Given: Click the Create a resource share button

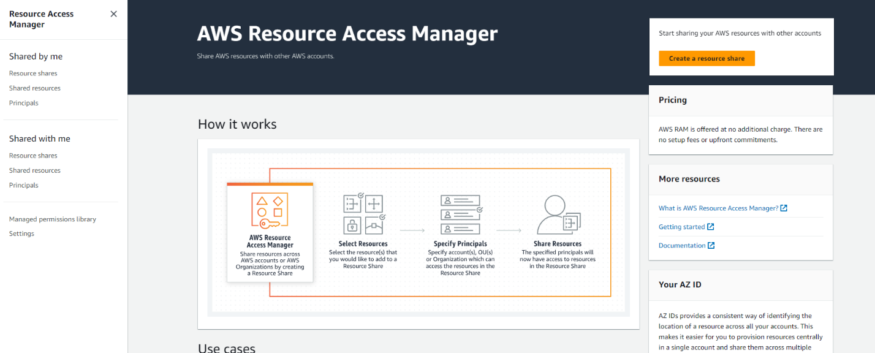Looking at the screenshot, I should click(706, 58).
